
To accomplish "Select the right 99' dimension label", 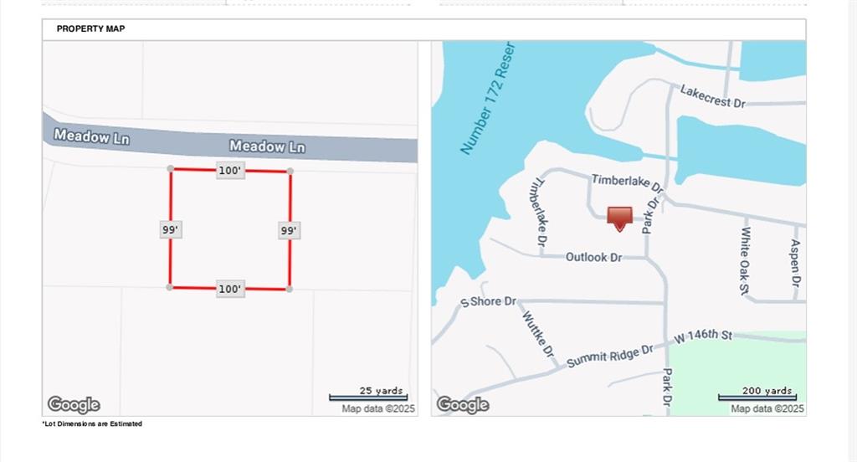I will coord(289,231).
